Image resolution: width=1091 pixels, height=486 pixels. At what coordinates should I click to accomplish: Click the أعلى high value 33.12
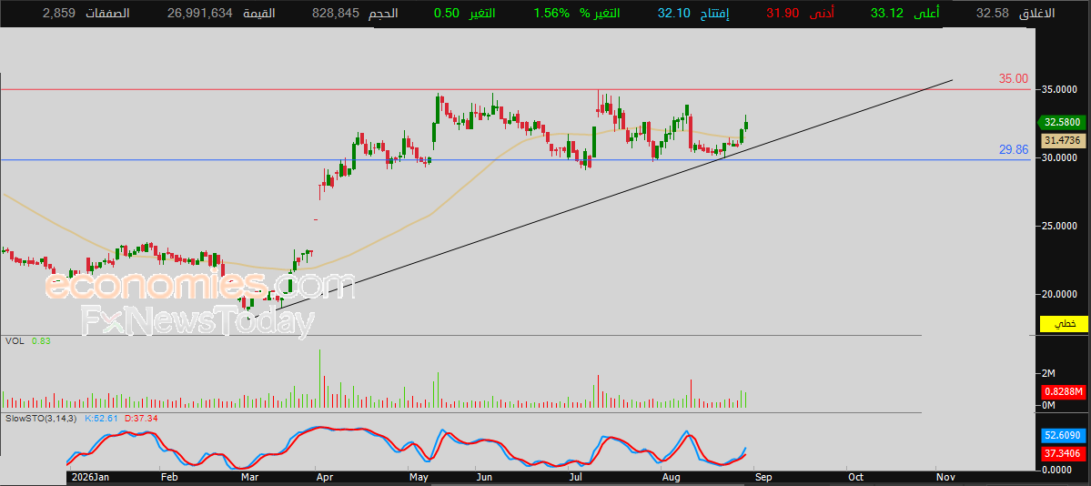887,14
